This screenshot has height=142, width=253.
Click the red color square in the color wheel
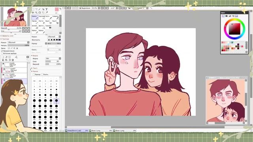tap(234, 29)
